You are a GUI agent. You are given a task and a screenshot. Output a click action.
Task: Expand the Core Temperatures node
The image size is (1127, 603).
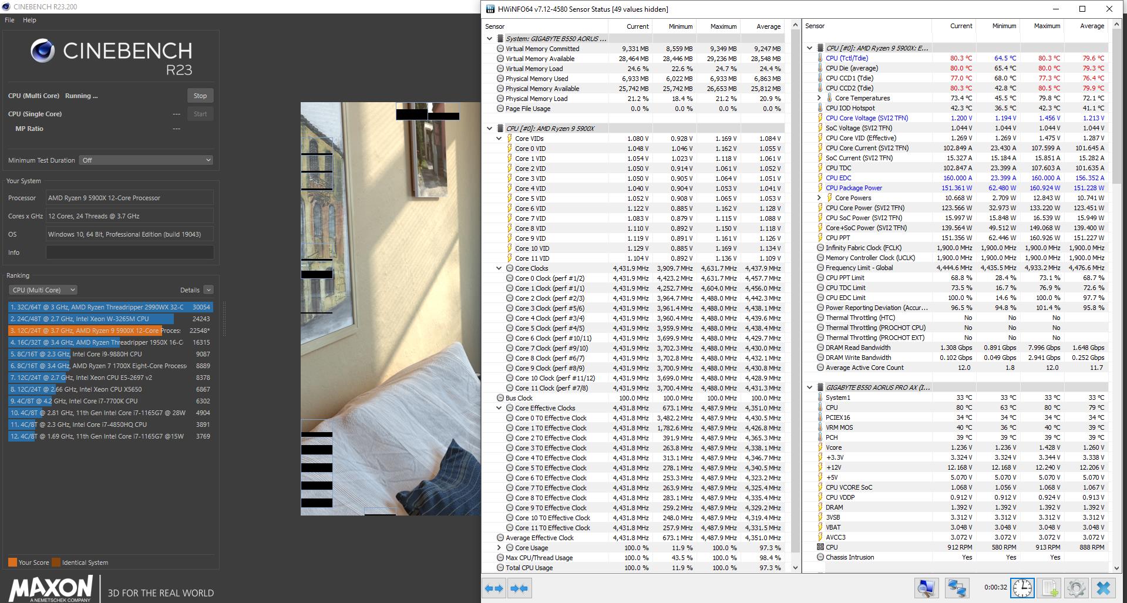pyautogui.click(x=819, y=98)
